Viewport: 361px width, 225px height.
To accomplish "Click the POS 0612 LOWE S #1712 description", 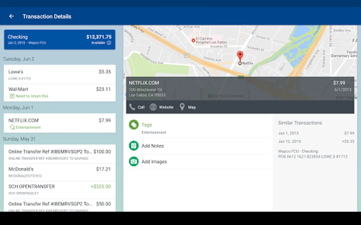I will pyautogui.click(x=313, y=156).
